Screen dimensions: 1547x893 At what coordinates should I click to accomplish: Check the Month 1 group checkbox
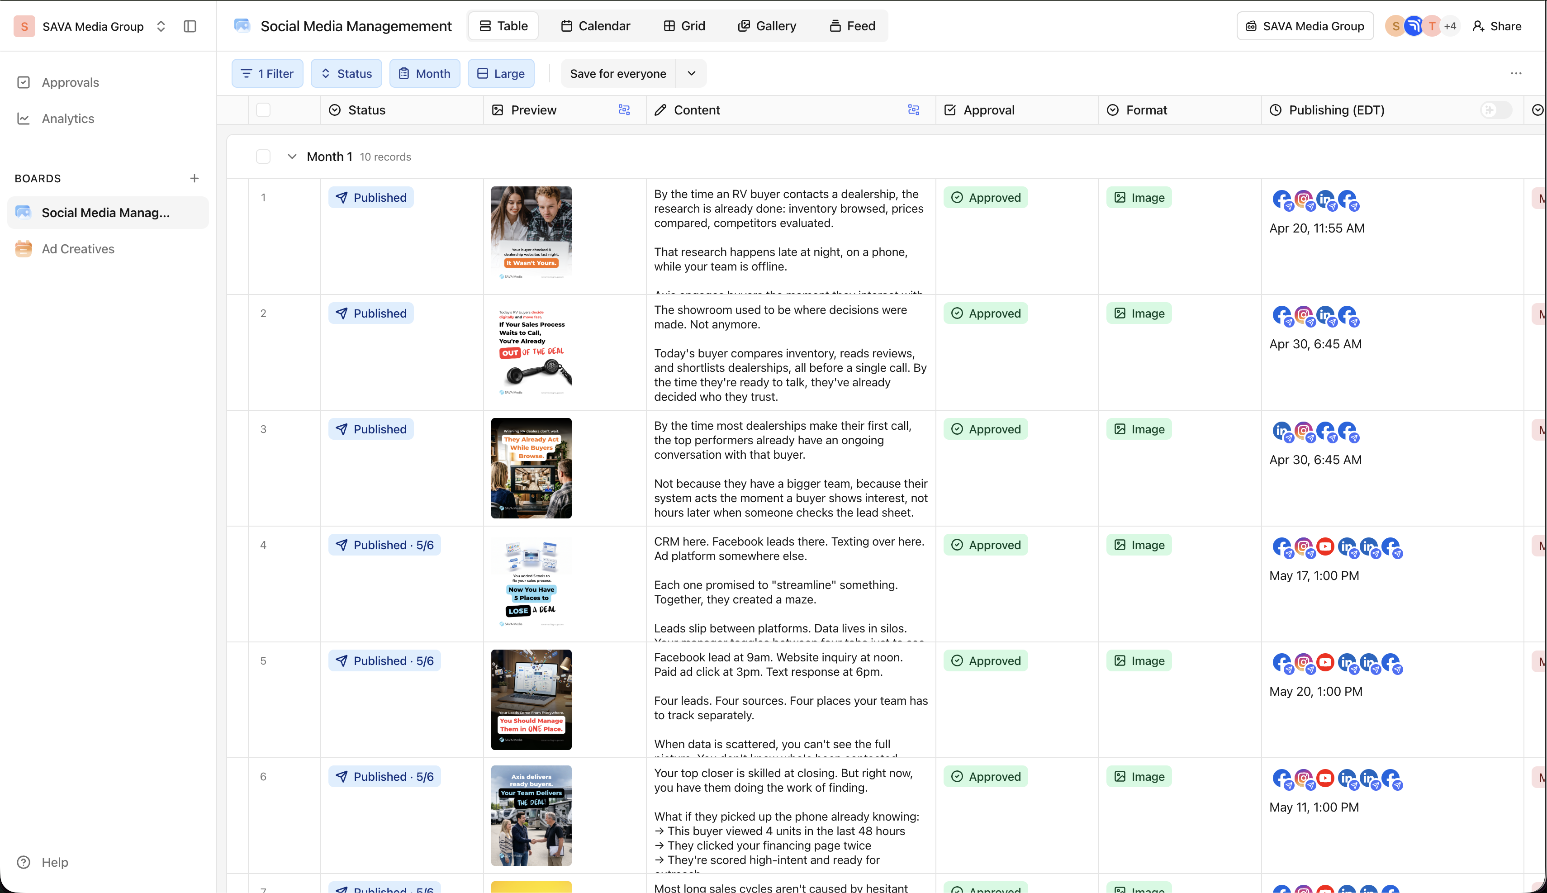263,157
